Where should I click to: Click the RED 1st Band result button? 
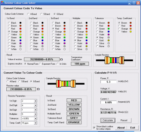[74, 100]
